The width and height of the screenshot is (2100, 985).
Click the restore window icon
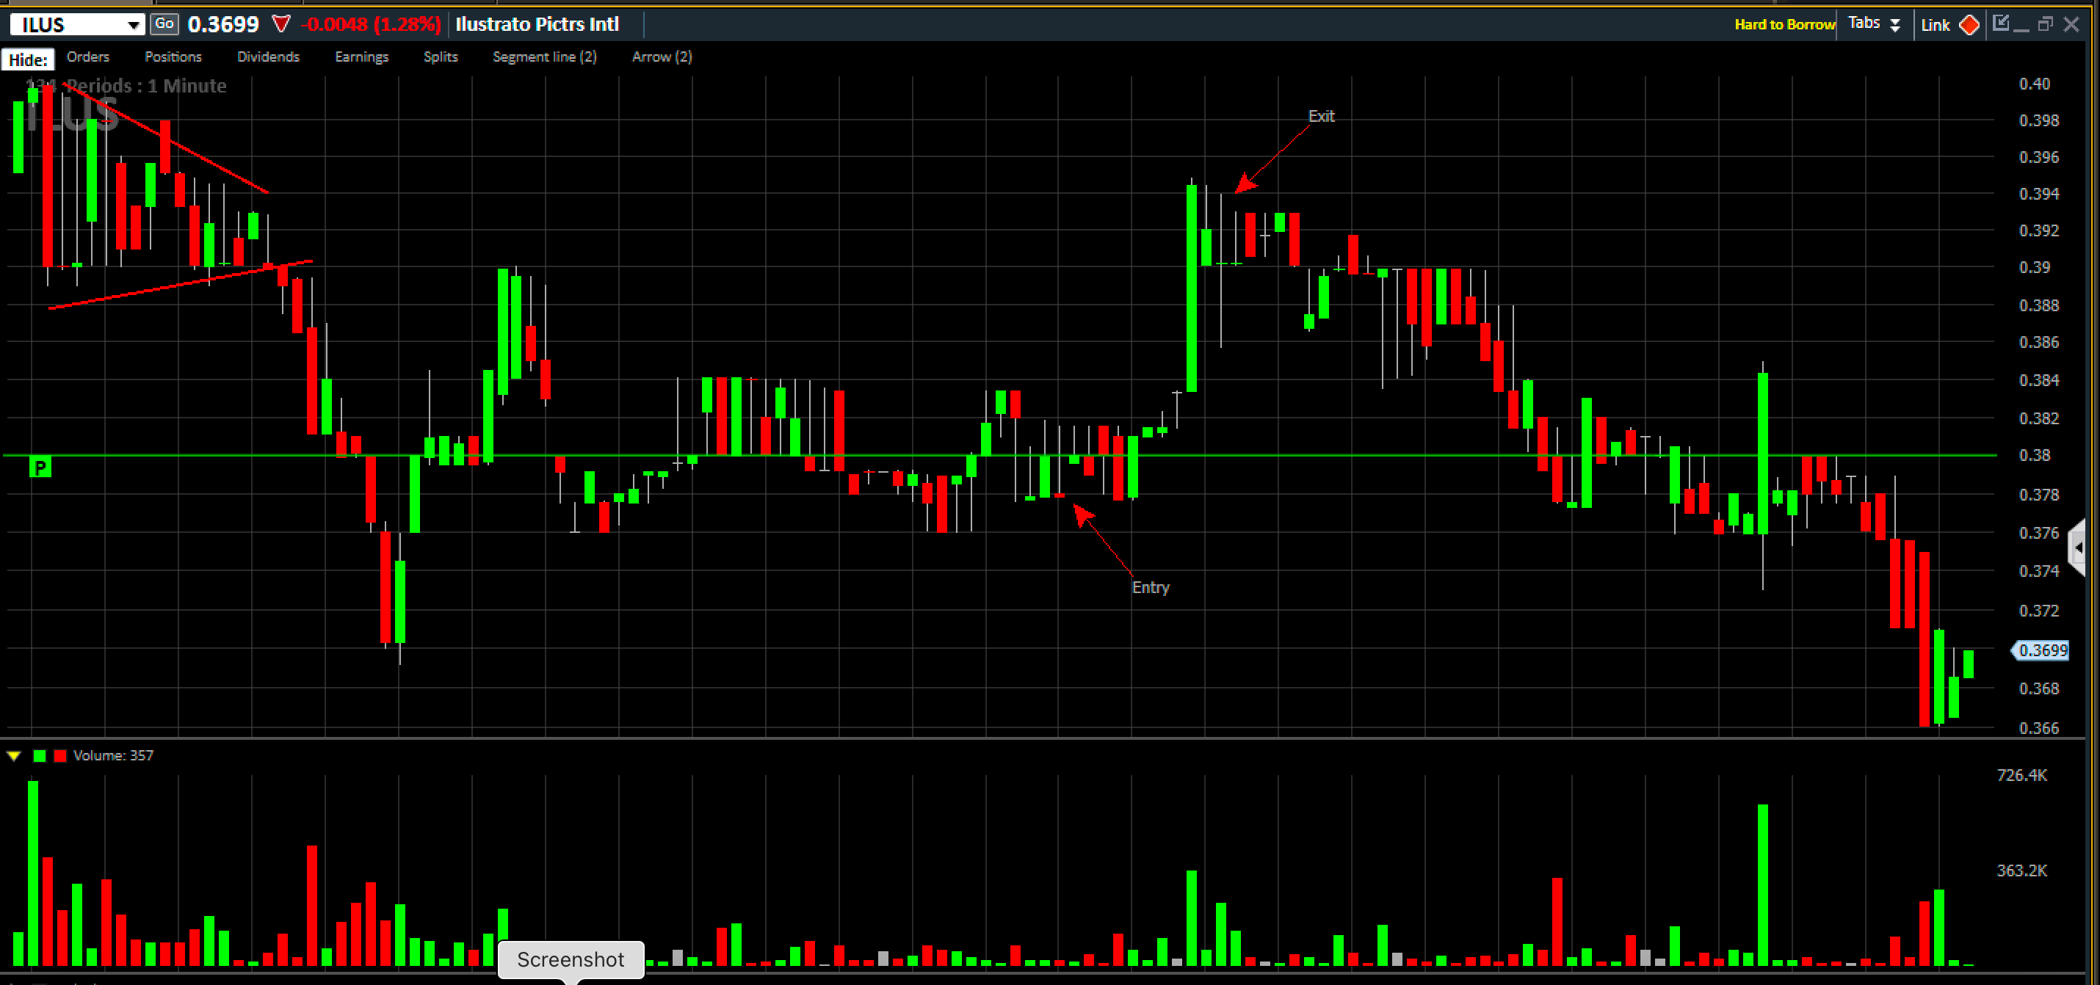tap(2045, 24)
